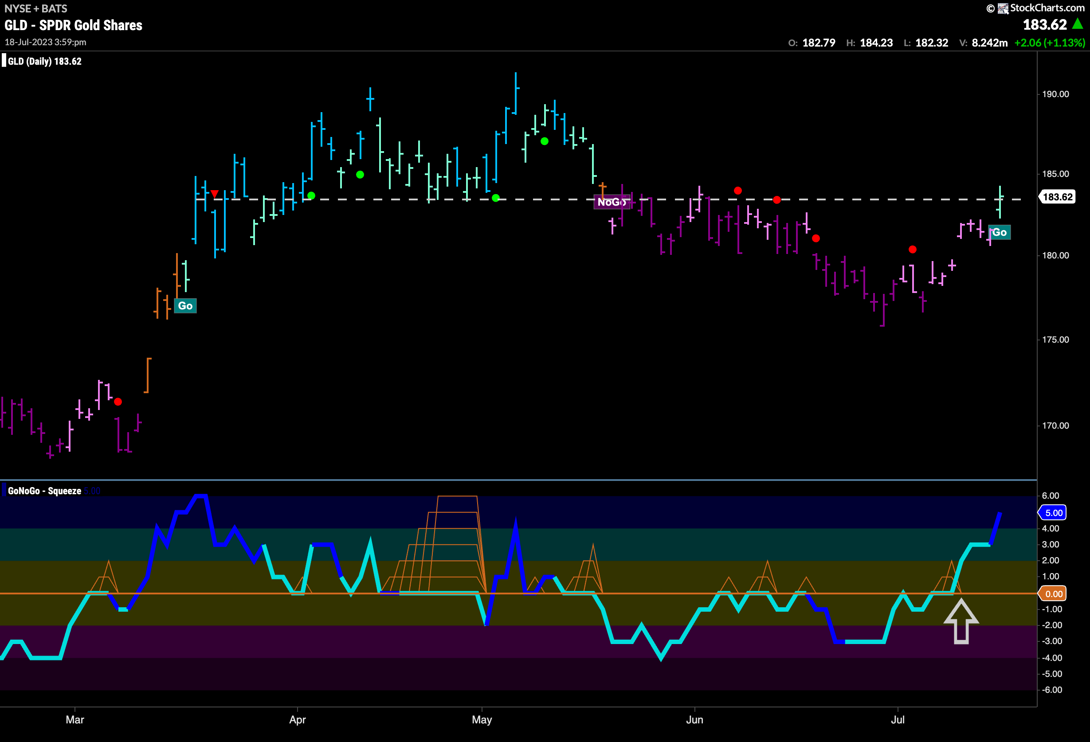Click the red dot in early March
The width and height of the screenshot is (1090, 742).
(118, 402)
